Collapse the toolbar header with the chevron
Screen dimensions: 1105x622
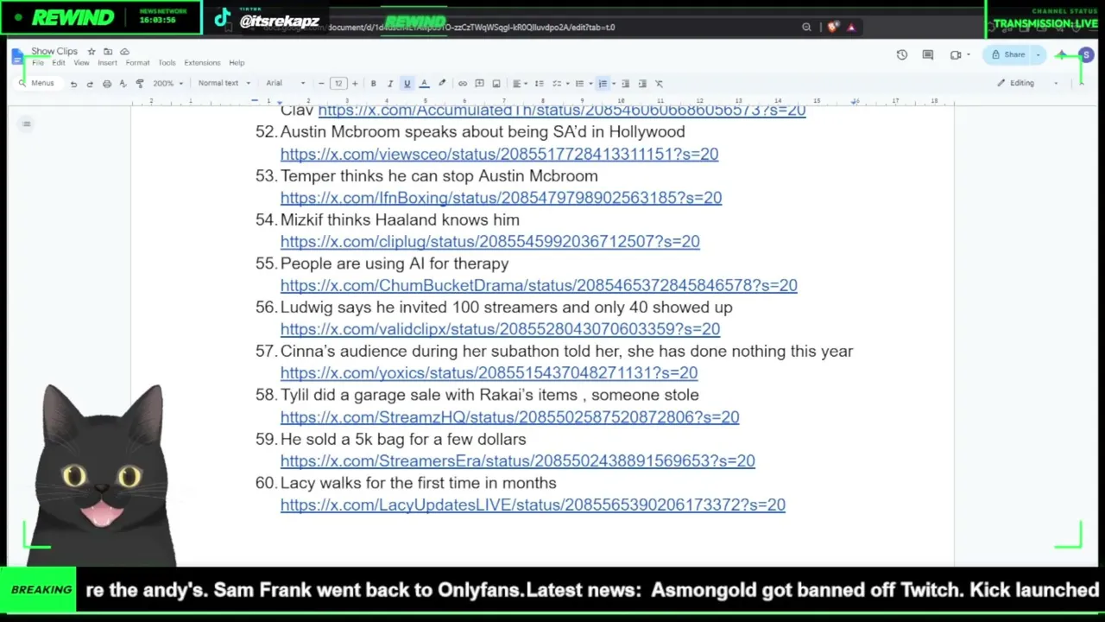(1082, 84)
